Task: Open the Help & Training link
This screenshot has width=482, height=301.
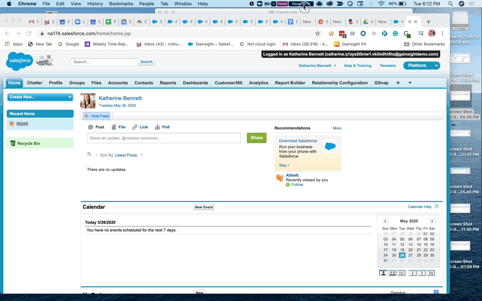Action: [358, 66]
